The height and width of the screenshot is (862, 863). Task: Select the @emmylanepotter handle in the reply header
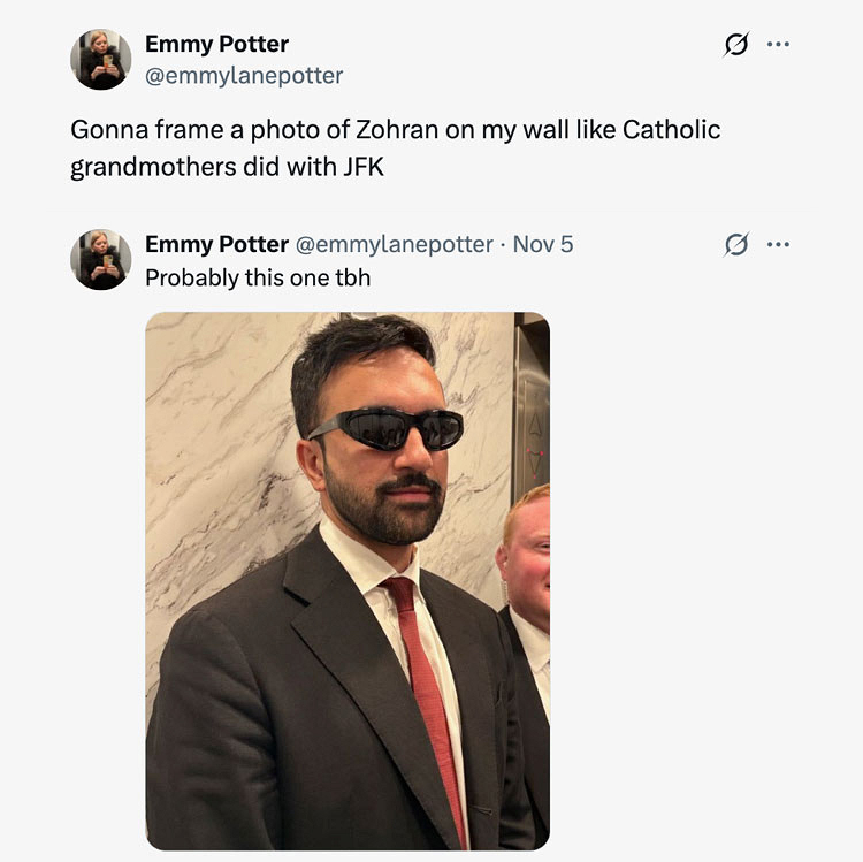tap(394, 245)
